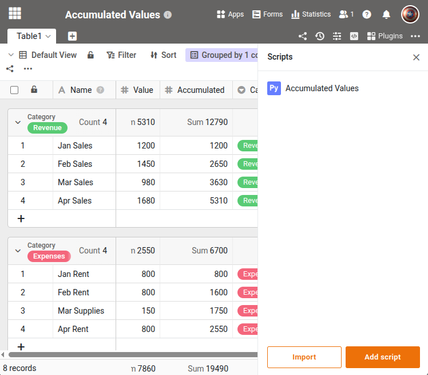The width and height of the screenshot is (428, 375).
Task: Click the Accumulated Values base title
Action: tap(113, 15)
